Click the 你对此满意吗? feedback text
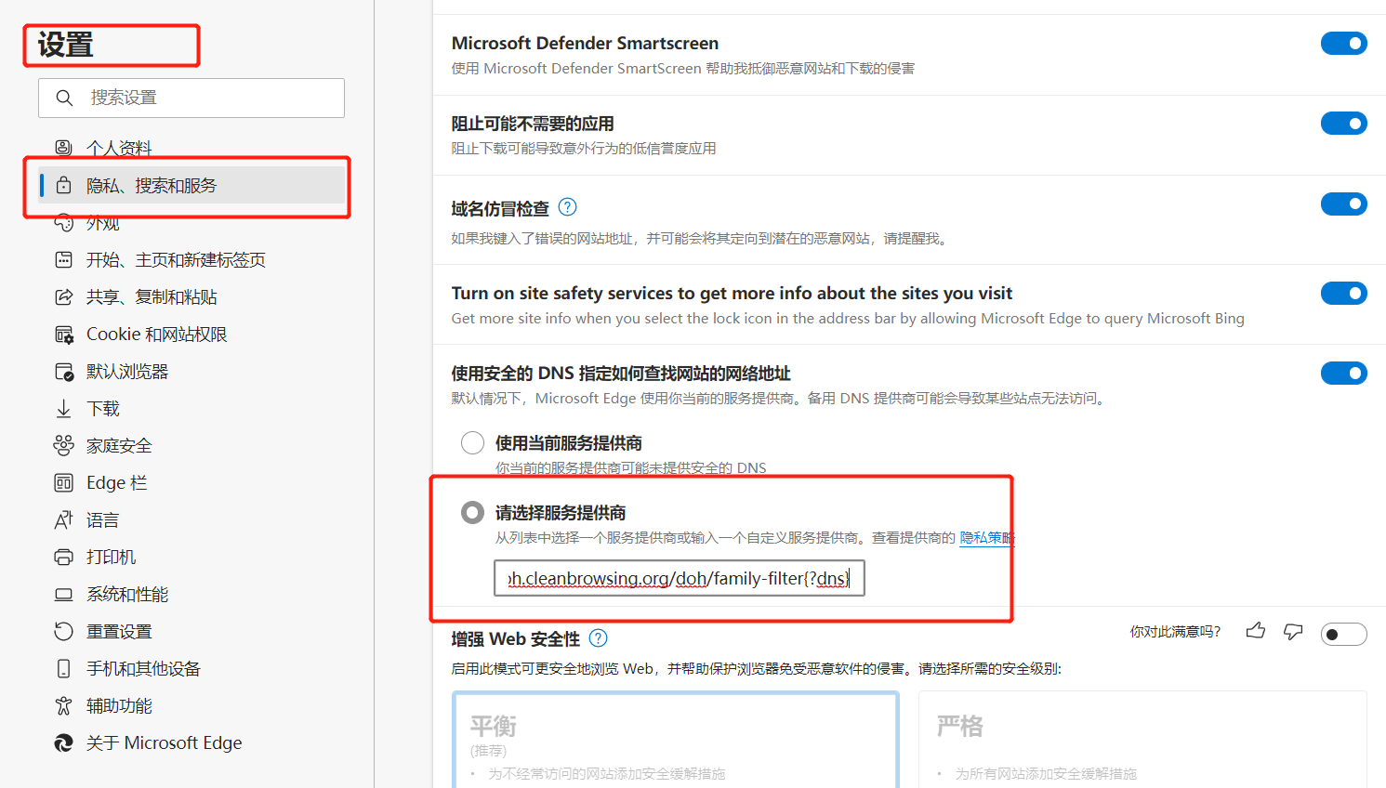Screen dimensions: 1386x788 1175,631
